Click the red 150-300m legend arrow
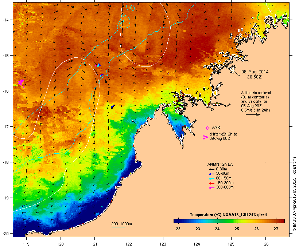The image size is (299, 247). [211, 183]
